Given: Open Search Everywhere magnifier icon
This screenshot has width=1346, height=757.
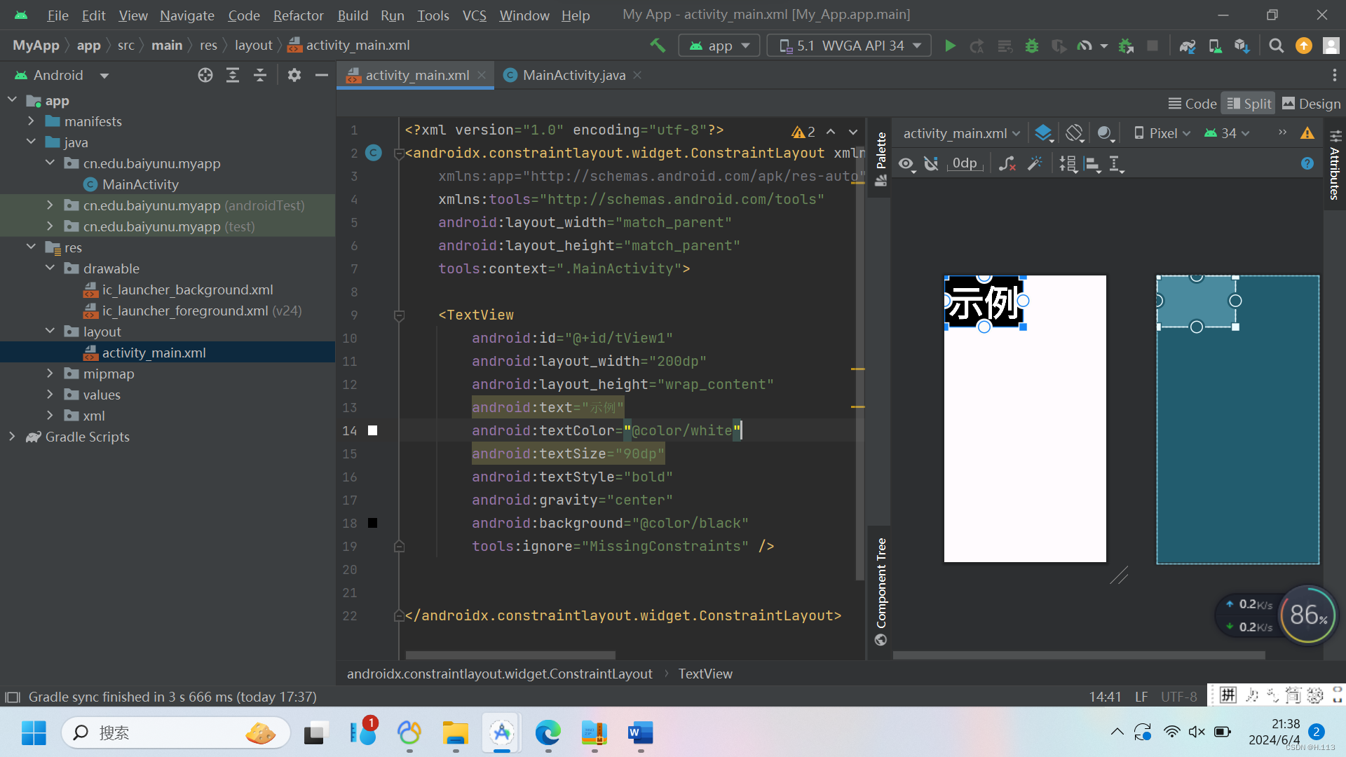Looking at the screenshot, I should click(1276, 46).
